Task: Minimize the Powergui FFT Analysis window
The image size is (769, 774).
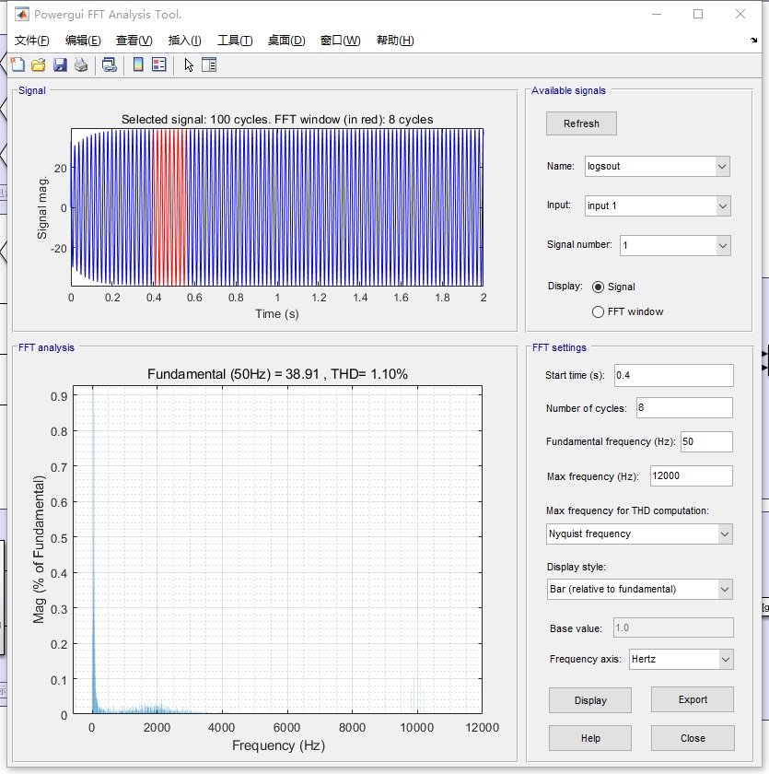Action: point(656,14)
